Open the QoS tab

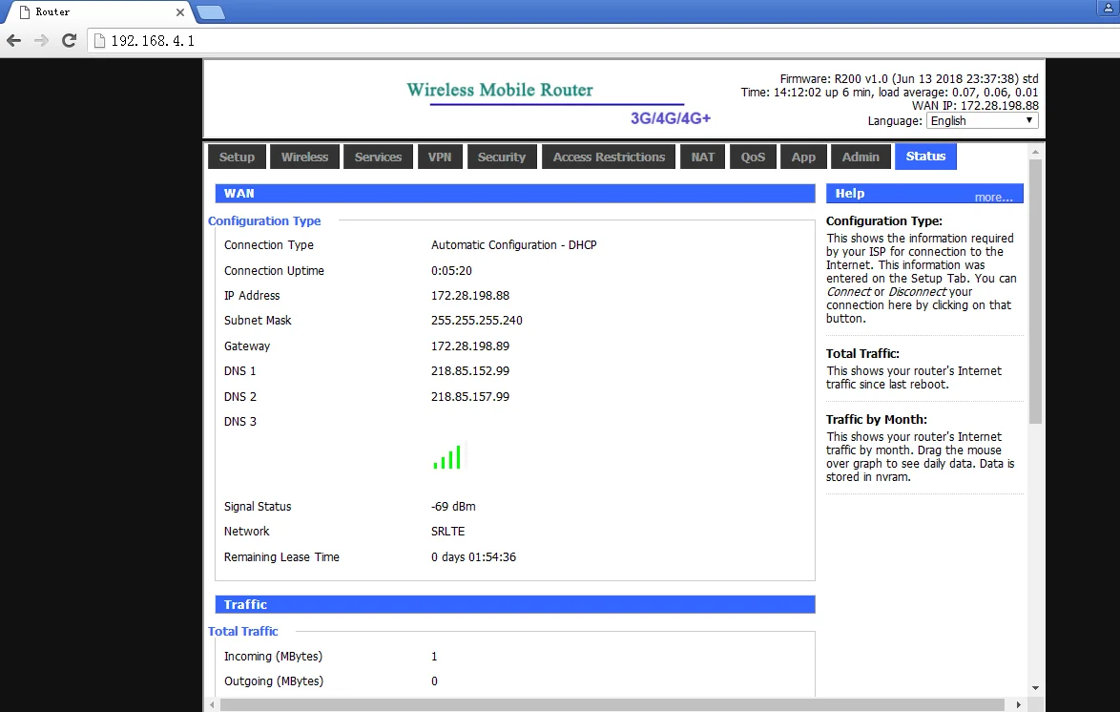pos(753,157)
